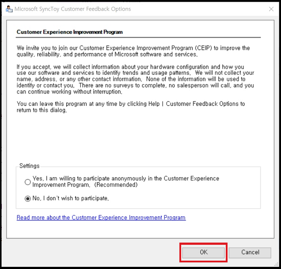Click the resize grip at dialog corner
This screenshot has width=281, height=269.
(x=277, y=264)
